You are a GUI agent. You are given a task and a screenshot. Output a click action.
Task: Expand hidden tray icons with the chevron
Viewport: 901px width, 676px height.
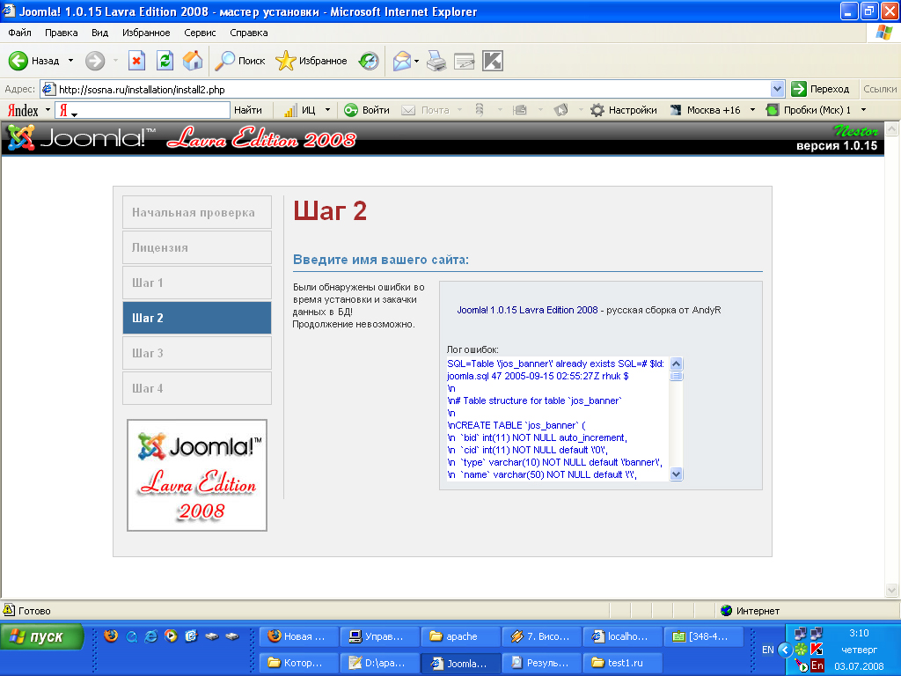(x=785, y=650)
